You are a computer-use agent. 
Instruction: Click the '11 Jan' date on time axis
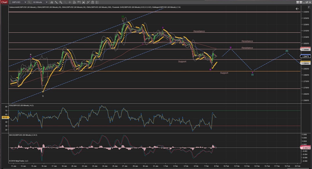(x=14, y=166)
